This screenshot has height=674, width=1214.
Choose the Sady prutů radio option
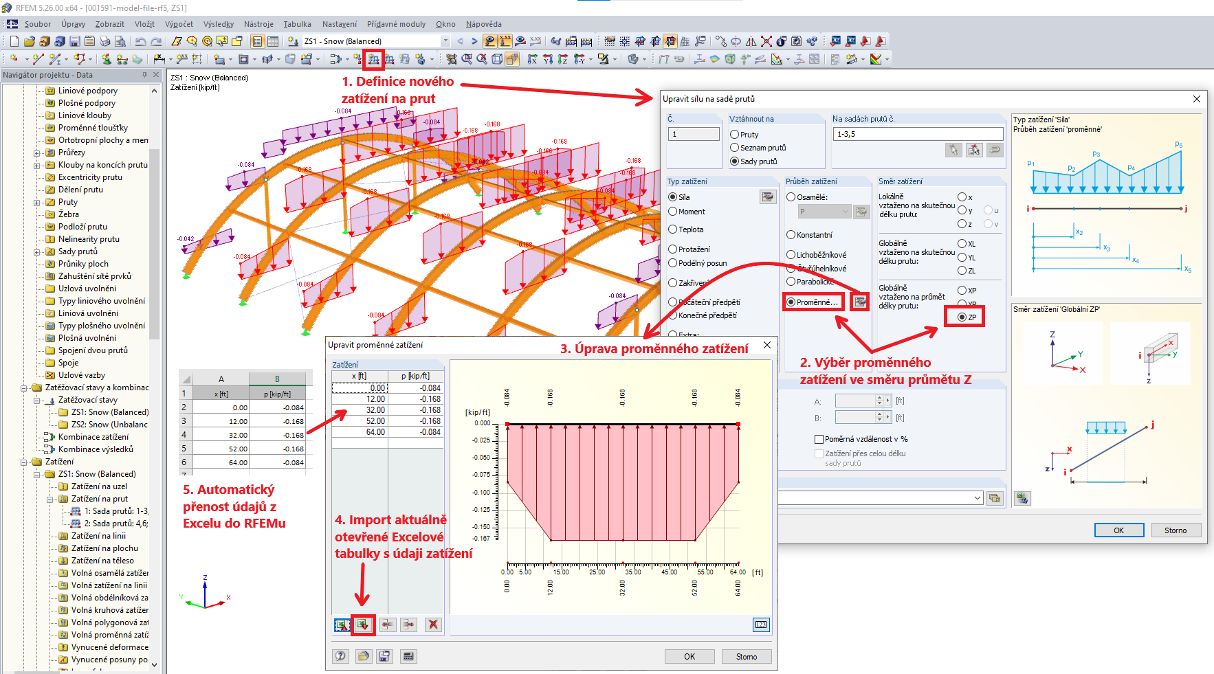coord(734,161)
